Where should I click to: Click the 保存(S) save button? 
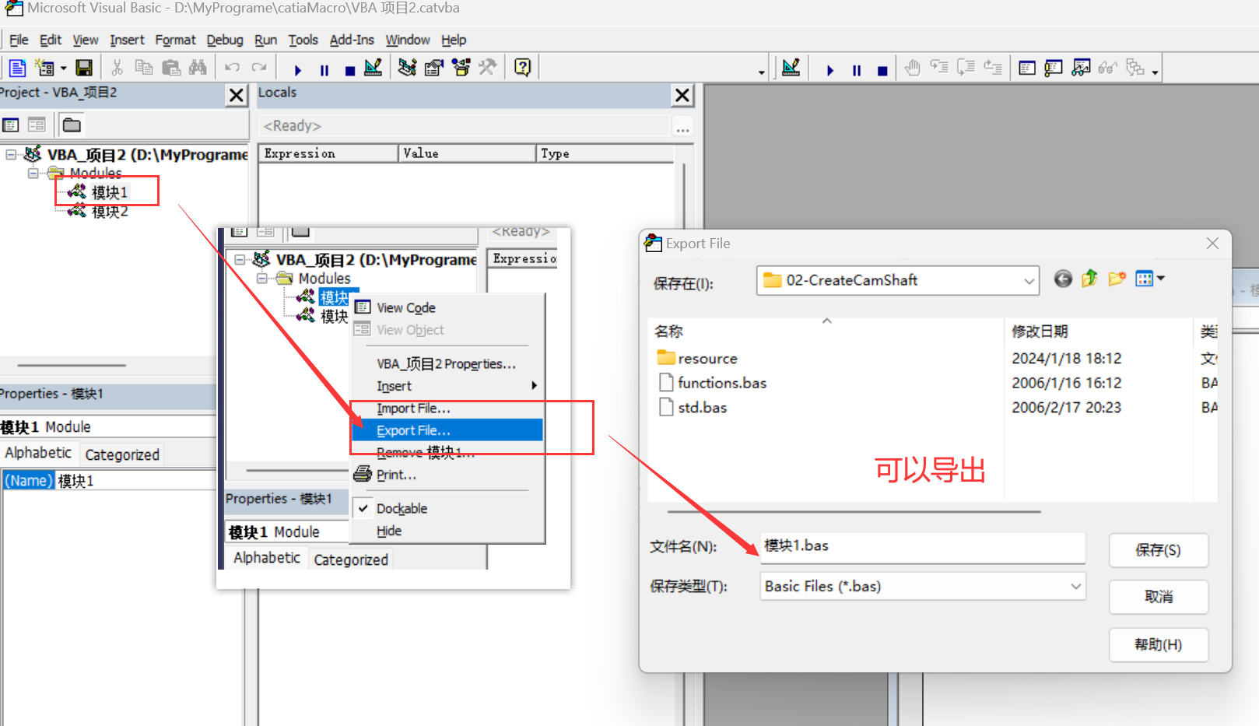point(1158,550)
